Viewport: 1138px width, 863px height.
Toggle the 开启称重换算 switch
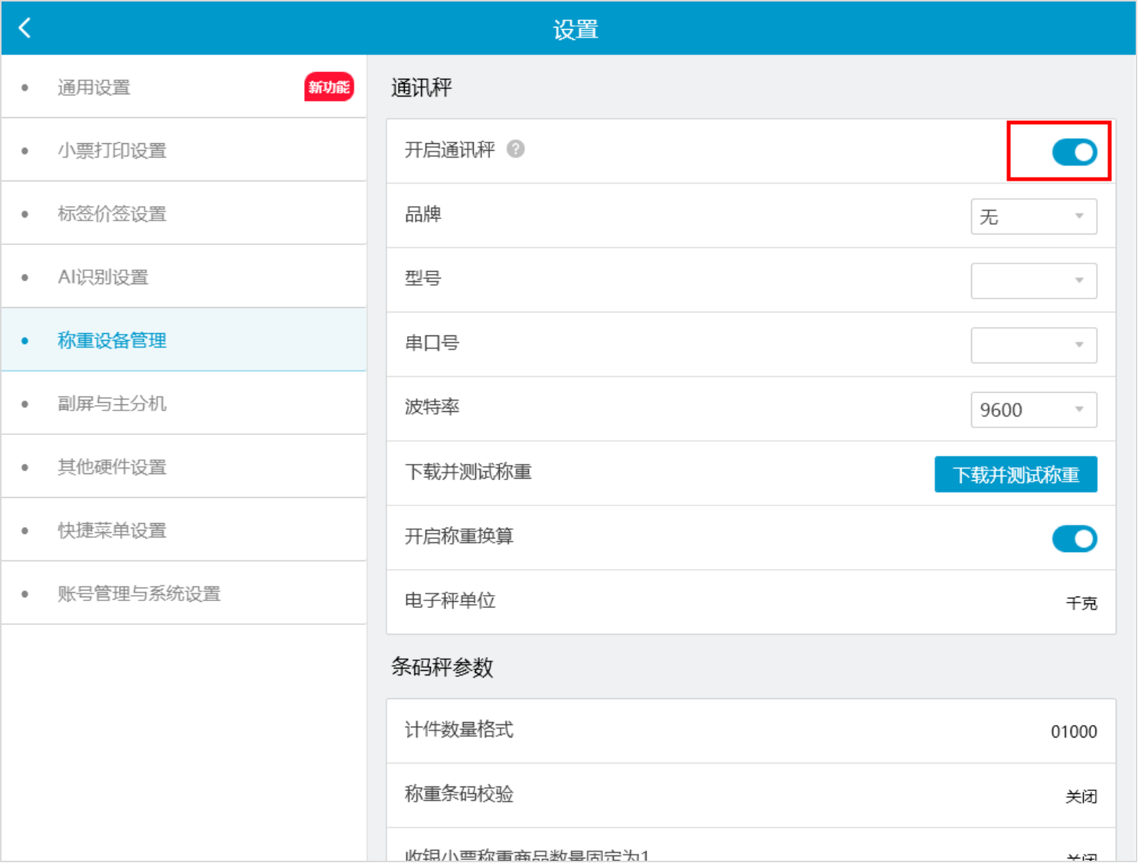tap(1074, 538)
